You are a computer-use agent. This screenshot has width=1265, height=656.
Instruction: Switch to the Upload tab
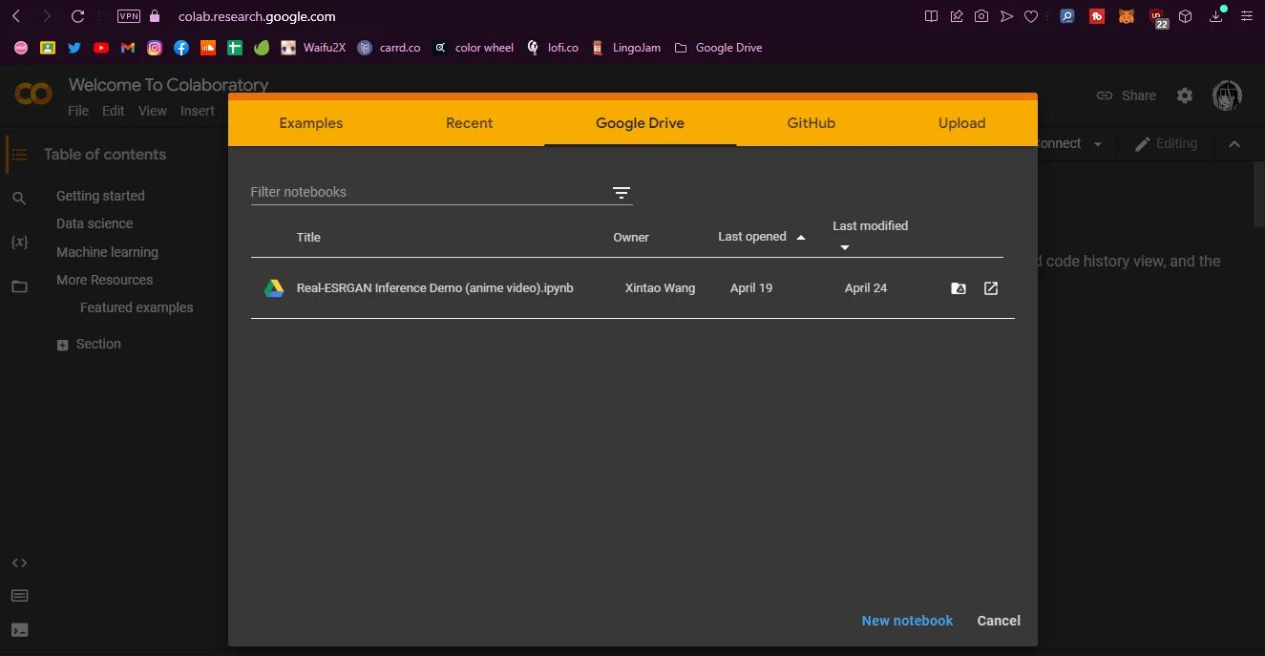point(961,123)
